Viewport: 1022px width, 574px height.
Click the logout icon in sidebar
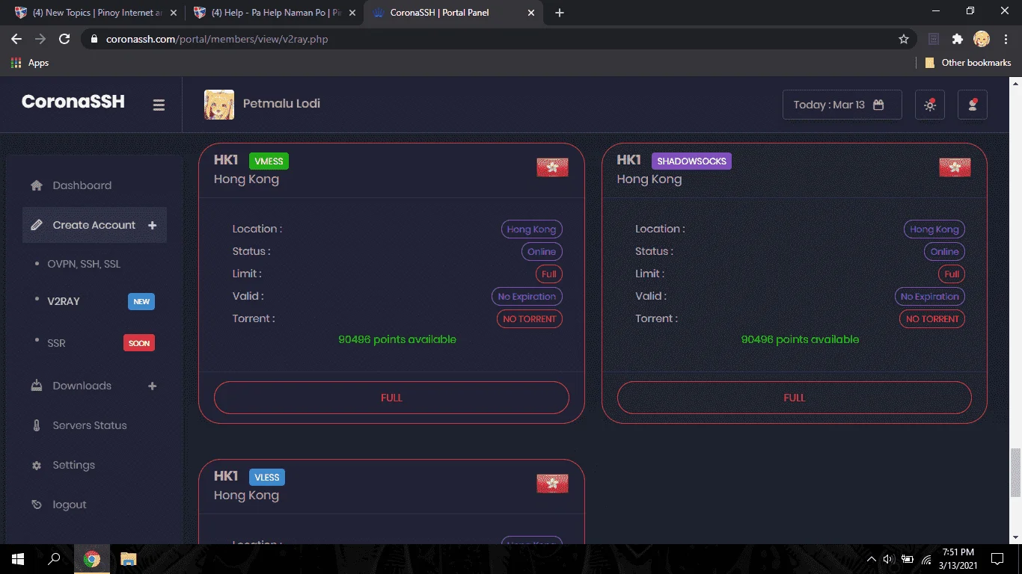[37, 504]
